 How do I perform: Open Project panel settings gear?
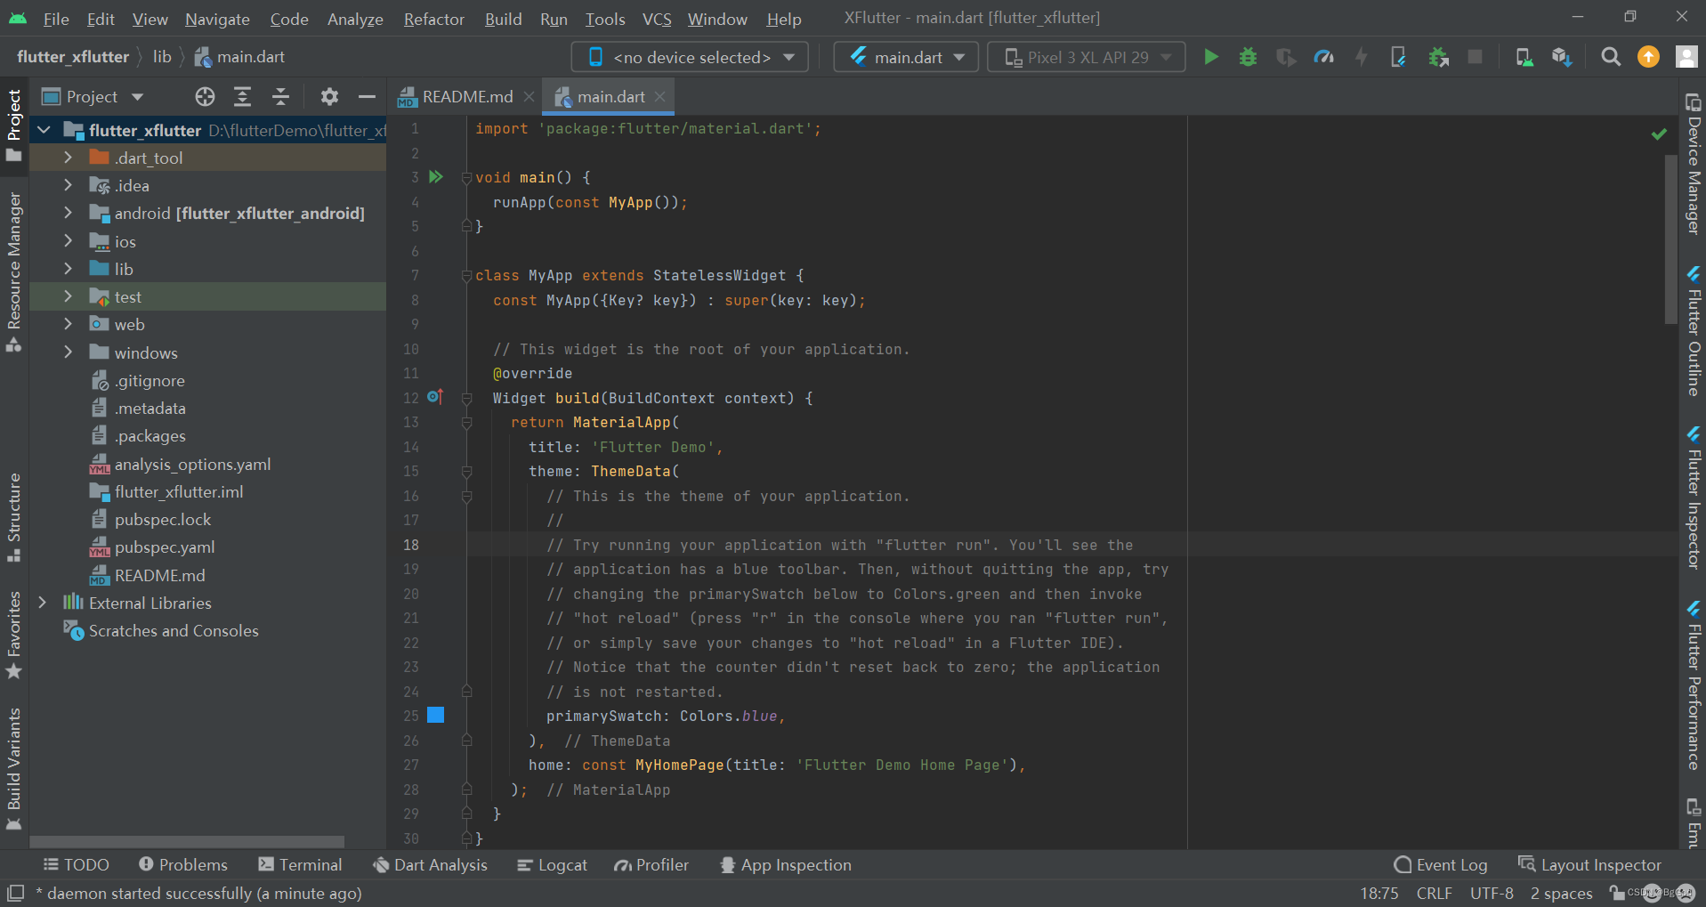[329, 96]
